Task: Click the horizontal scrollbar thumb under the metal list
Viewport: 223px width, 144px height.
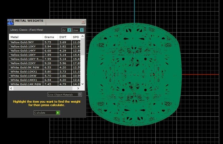Action: (x=43, y=88)
